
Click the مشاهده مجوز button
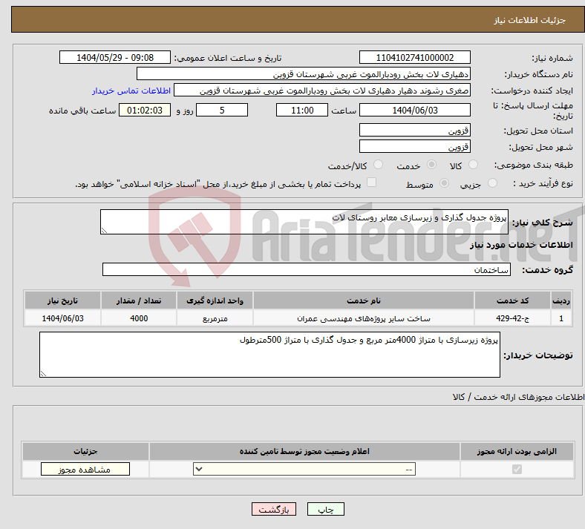tap(85, 469)
